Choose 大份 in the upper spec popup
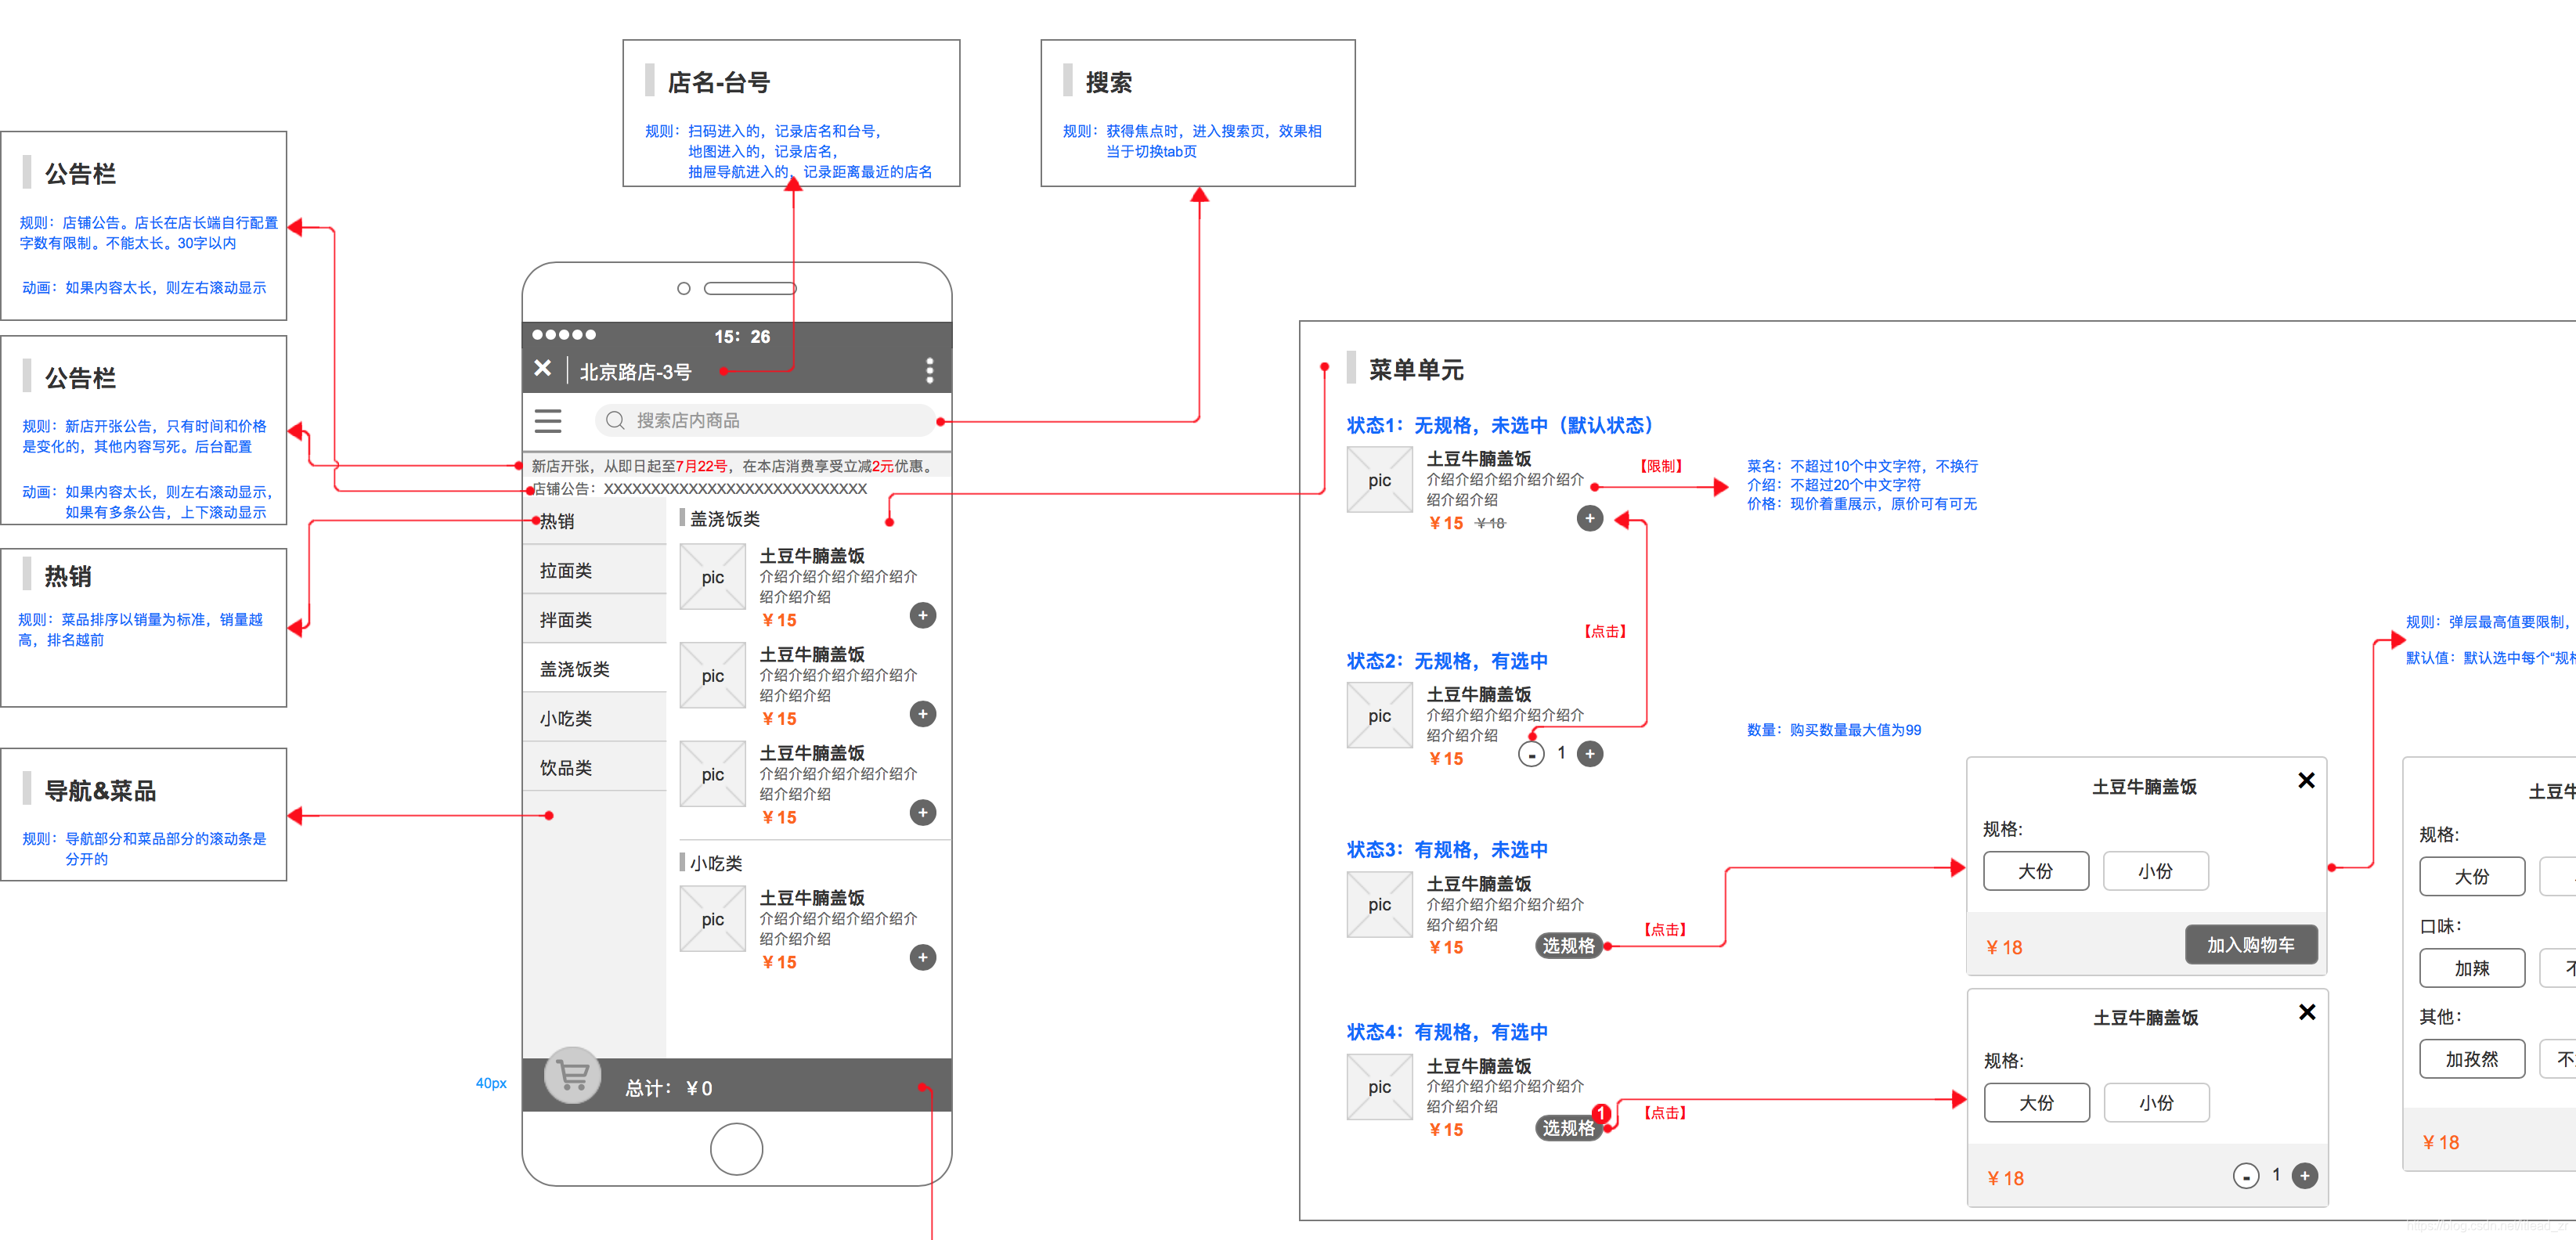Screen dimensions: 2576x1240 2036,871
